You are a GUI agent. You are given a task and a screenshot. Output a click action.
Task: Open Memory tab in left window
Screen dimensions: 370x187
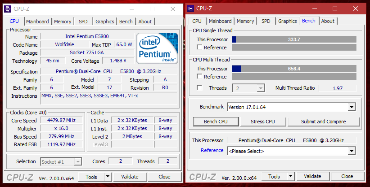tap(63, 22)
